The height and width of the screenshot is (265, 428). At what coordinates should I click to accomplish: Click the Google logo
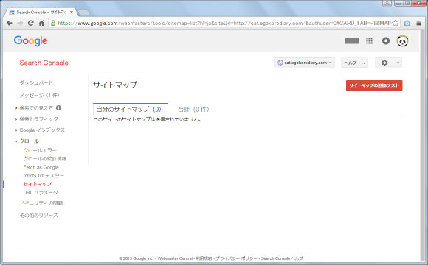(x=31, y=40)
